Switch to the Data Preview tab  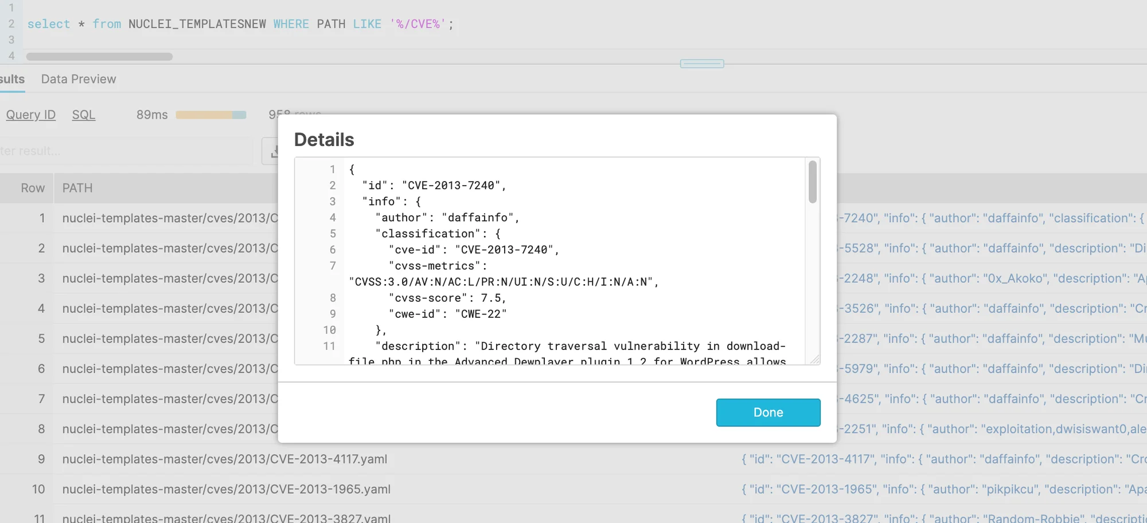click(79, 79)
